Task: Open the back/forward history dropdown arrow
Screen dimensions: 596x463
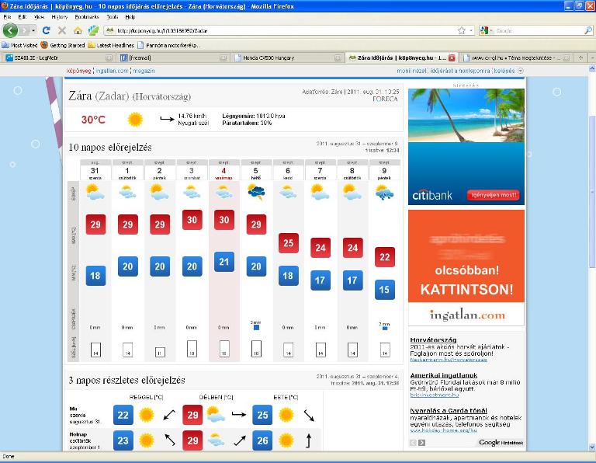Action: (x=32, y=31)
